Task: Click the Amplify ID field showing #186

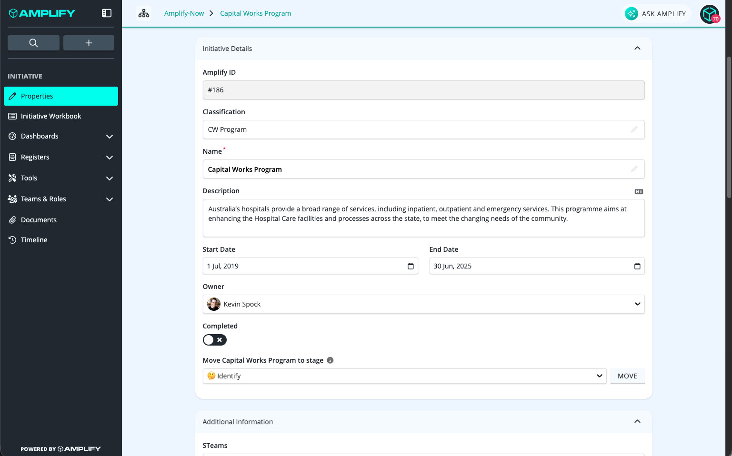Action: click(423, 90)
